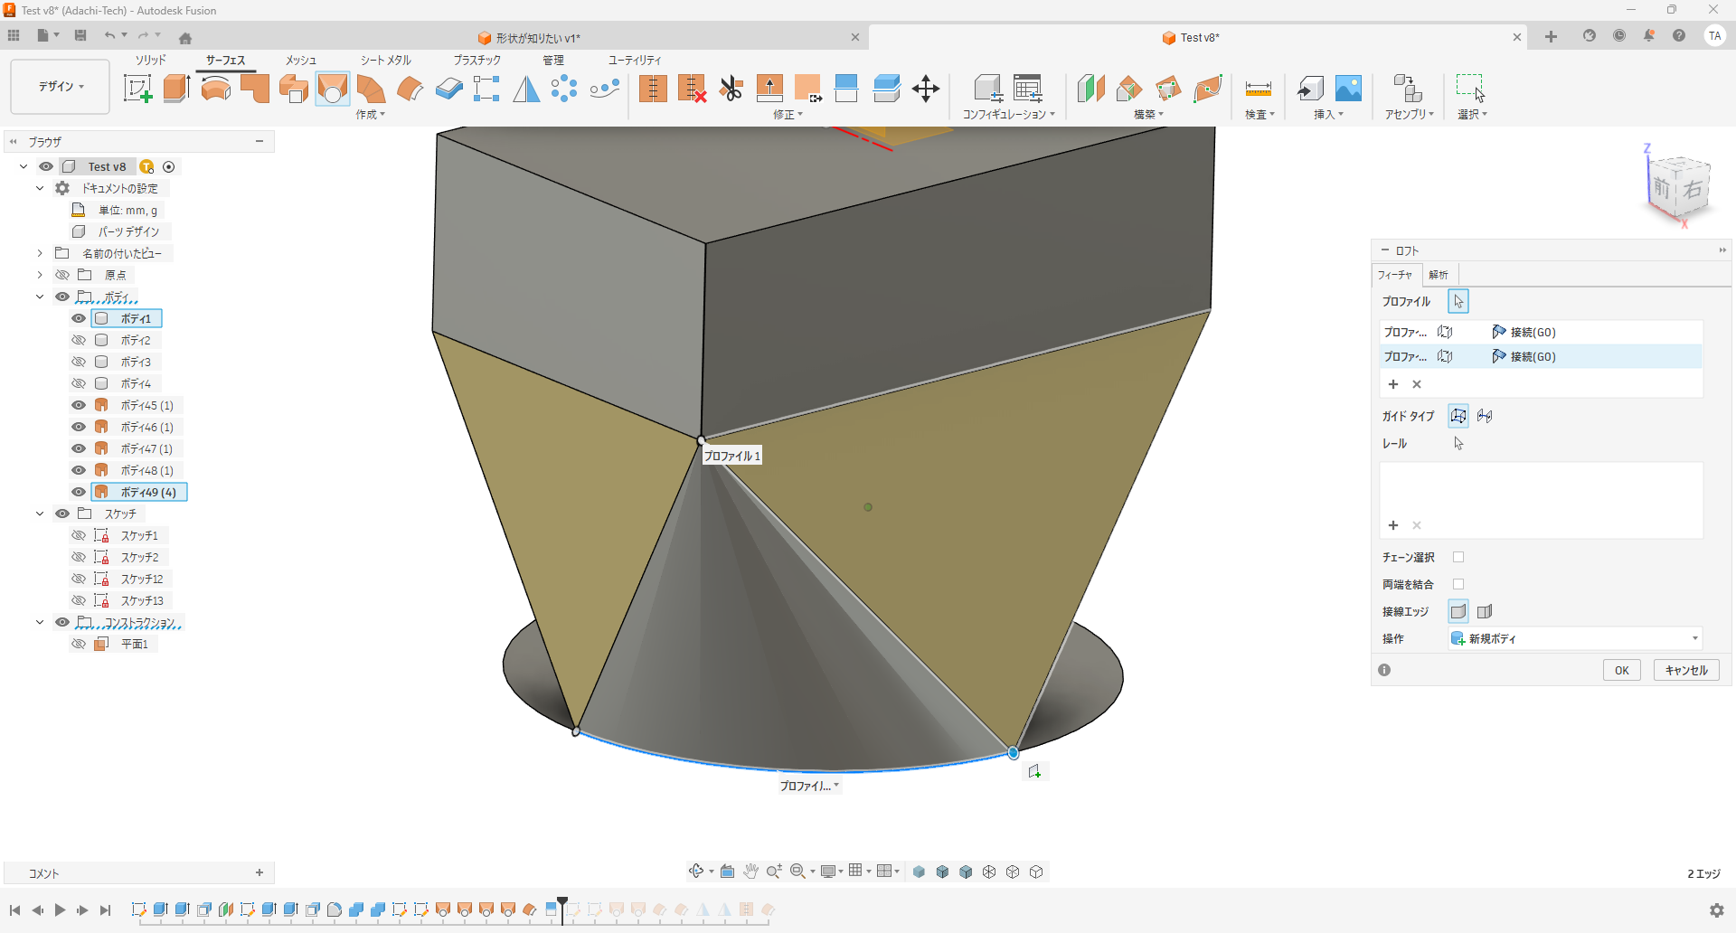
Task: Hide ボディ1 with its eye icon
Action: [79, 318]
